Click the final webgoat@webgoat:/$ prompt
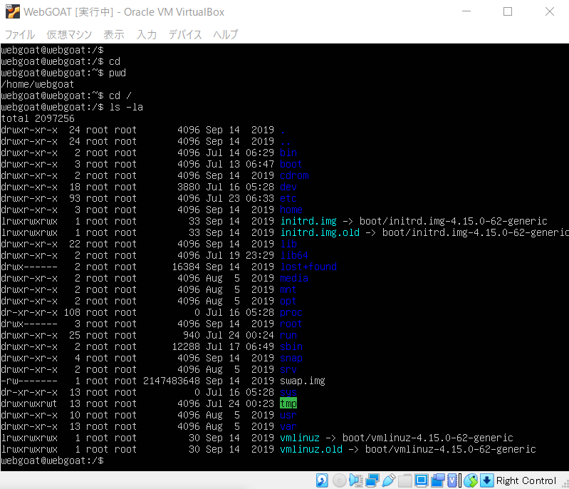 (x=52, y=460)
